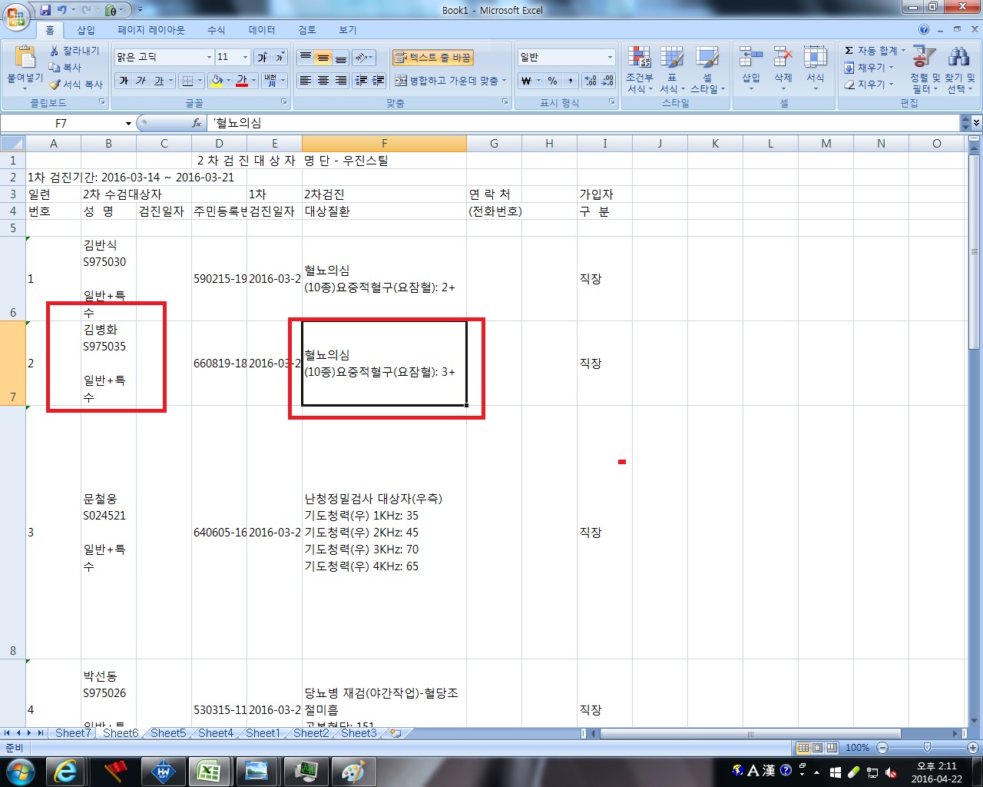The height and width of the screenshot is (787, 983).
Task: Open the Insert (삽입) ribbon tab
Action: point(86,30)
